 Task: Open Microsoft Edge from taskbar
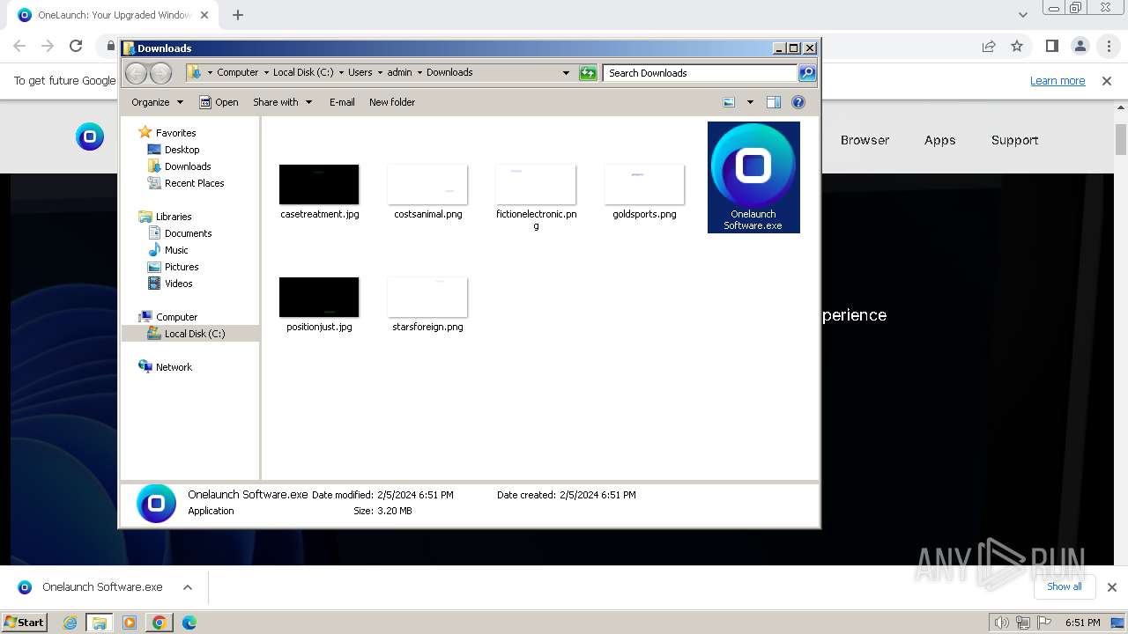(x=189, y=623)
